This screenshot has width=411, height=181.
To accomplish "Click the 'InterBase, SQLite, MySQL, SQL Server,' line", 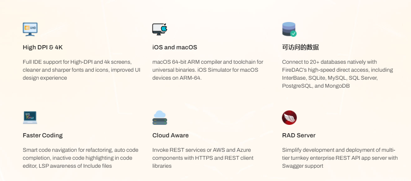I will 330,78.
